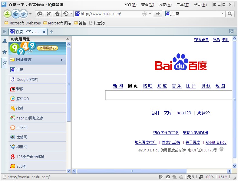
Task: Open 帮助(H) menu
Action: pyautogui.click(x=200, y=5)
